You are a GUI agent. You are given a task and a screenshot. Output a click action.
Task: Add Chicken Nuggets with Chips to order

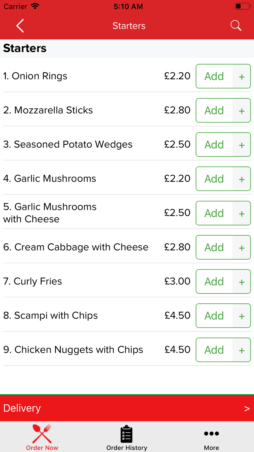[x=214, y=350]
